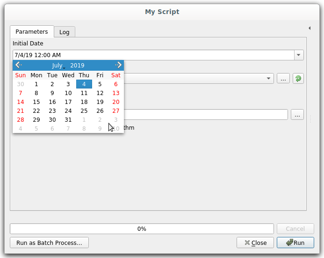Select July 5 in the calendar
This screenshot has width=324, height=258.
pos(100,84)
